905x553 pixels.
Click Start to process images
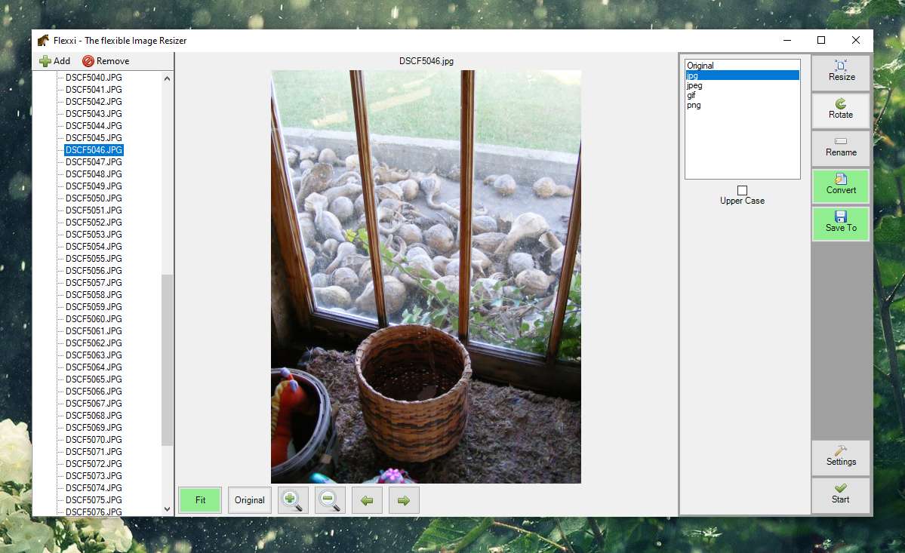[x=841, y=496]
